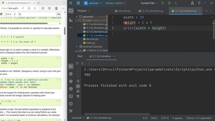Viewport: 215px width, 121px height.
Task: Clear all Run console output trash icon
Action: click(78, 96)
